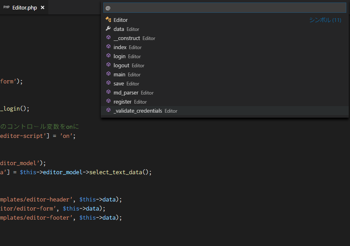The height and width of the screenshot is (246, 350).
Task: Go to the Editor class symbol
Action: 224,20
